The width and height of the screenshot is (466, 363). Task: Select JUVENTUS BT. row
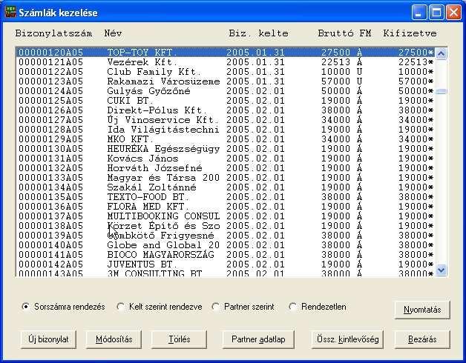click(226, 264)
